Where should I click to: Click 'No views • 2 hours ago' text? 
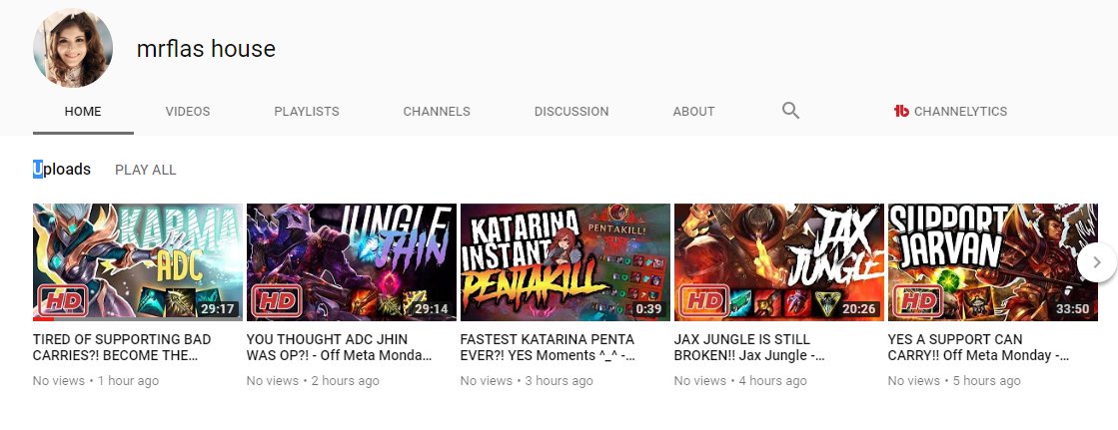(x=313, y=381)
